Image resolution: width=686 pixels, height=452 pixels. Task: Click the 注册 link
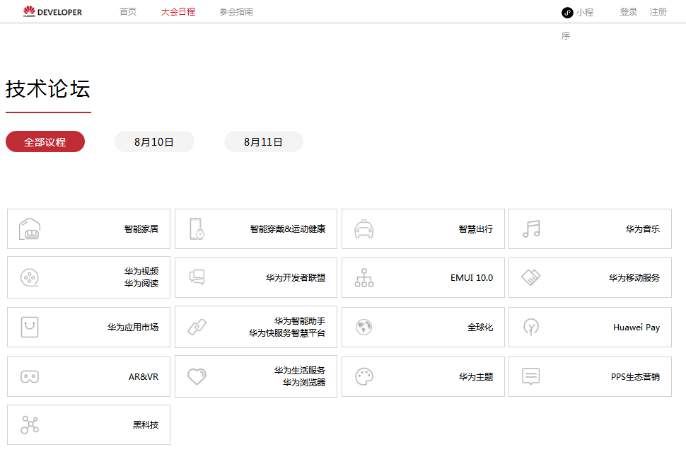point(658,12)
